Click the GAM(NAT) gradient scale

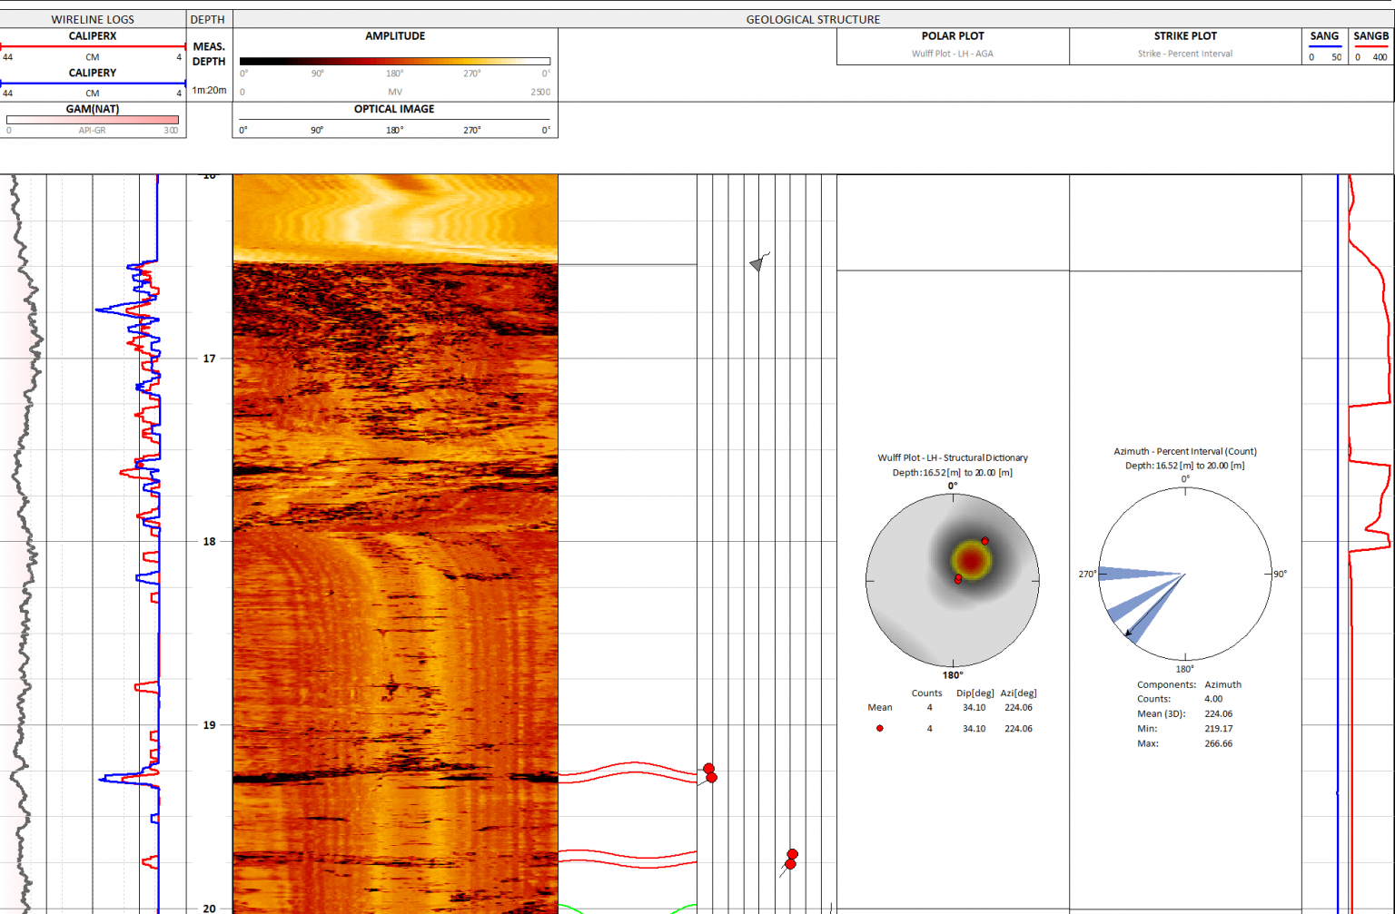91,119
